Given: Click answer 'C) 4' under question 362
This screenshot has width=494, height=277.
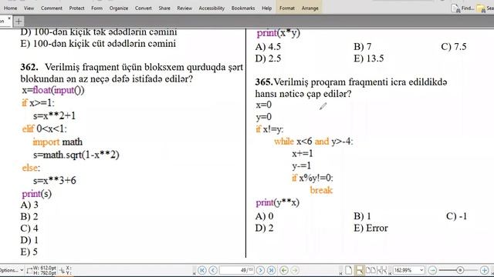Looking at the screenshot, I should [x=29, y=229].
